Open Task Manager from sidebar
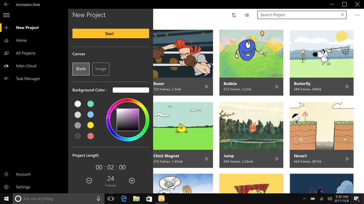364x204 pixels. [x=28, y=79]
